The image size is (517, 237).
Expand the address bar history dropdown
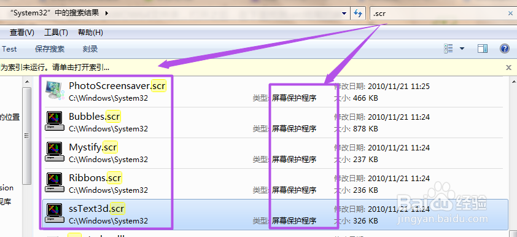pyautogui.click(x=344, y=14)
